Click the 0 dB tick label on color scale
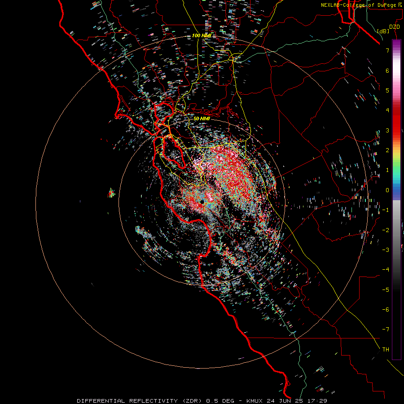The width and height of the screenshot is (404, 404). tap(387, 190)
